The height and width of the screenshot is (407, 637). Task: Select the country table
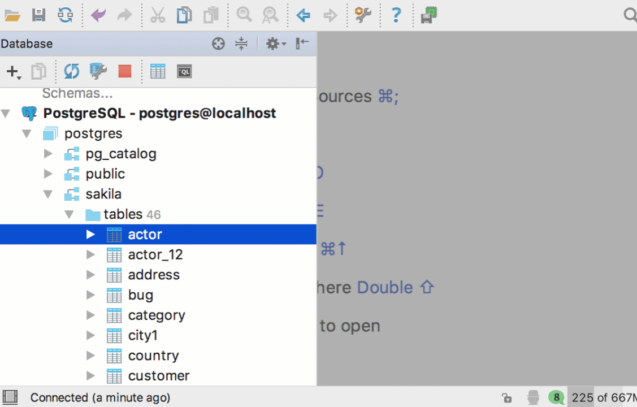(158, 356)
